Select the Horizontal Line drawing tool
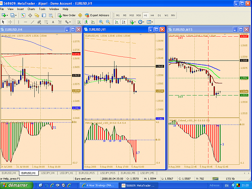This screenshot has height=189, width=252. (25, 22)
